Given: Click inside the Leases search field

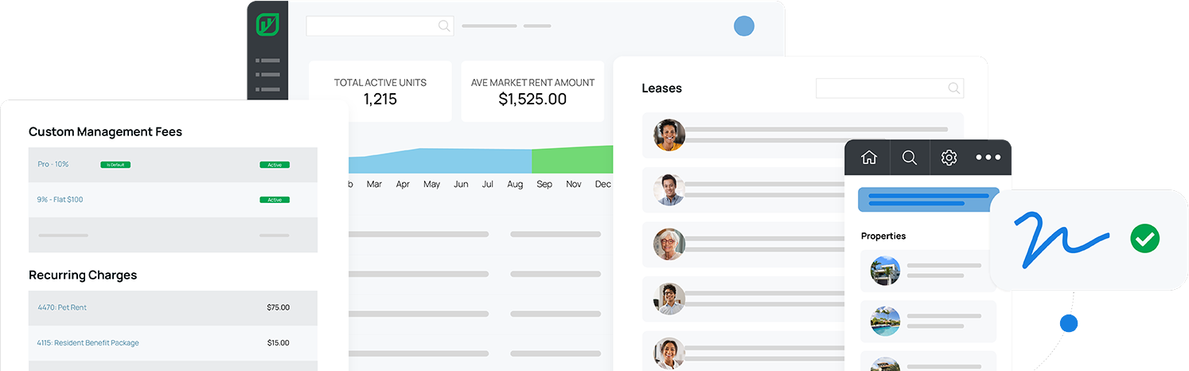Looking at the screenshot, I should tap(890, 88).
